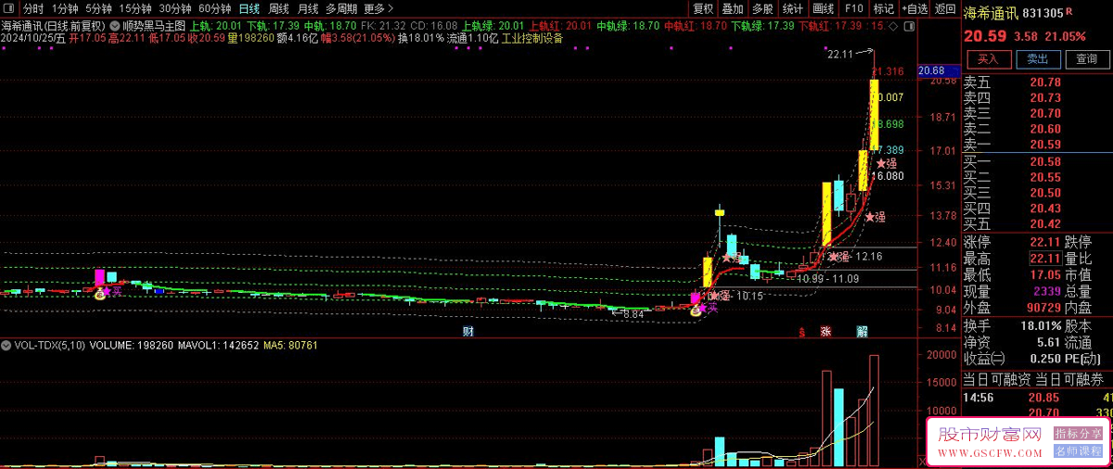Click the 财 marker on the chart timeline
Viewport: 1113px width, 469px height.
pos(469,331)
